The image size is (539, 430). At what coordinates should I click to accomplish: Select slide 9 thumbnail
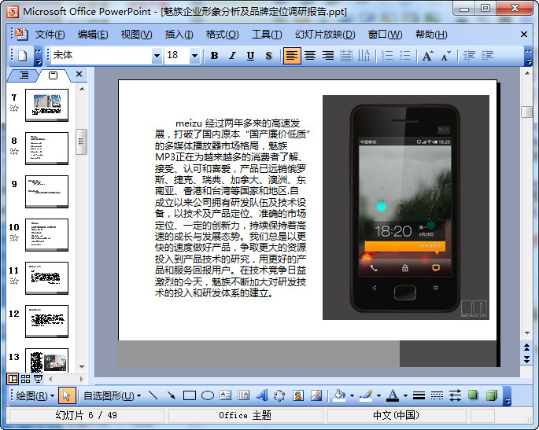(46, 191)
